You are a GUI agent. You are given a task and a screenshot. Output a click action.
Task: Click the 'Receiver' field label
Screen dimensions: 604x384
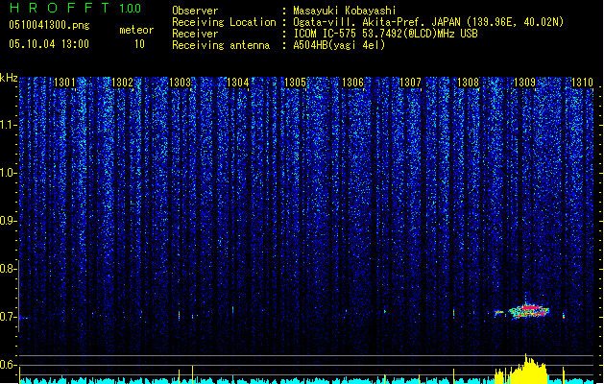point(195,34)
